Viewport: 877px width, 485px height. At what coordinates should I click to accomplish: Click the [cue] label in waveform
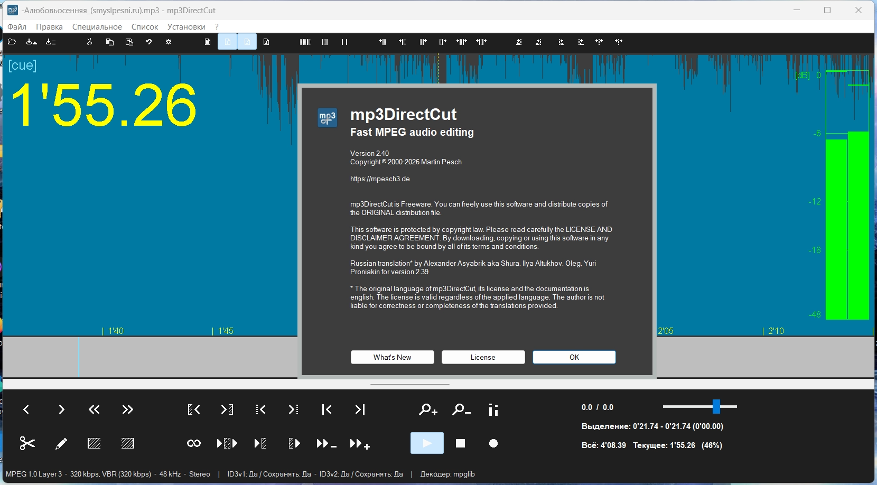(23, 65)
